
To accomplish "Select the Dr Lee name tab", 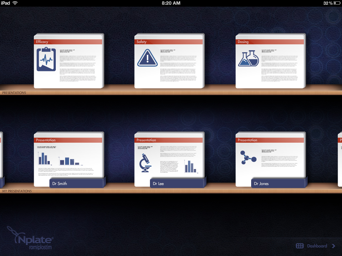I will pos(178,184).
